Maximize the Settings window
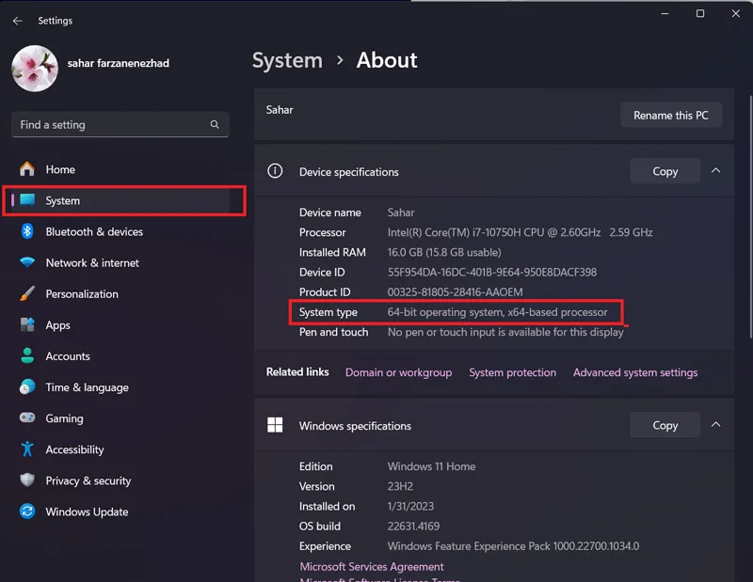This screenshot has height=582, width=753. pyautogui.click(x=700, y=13)
